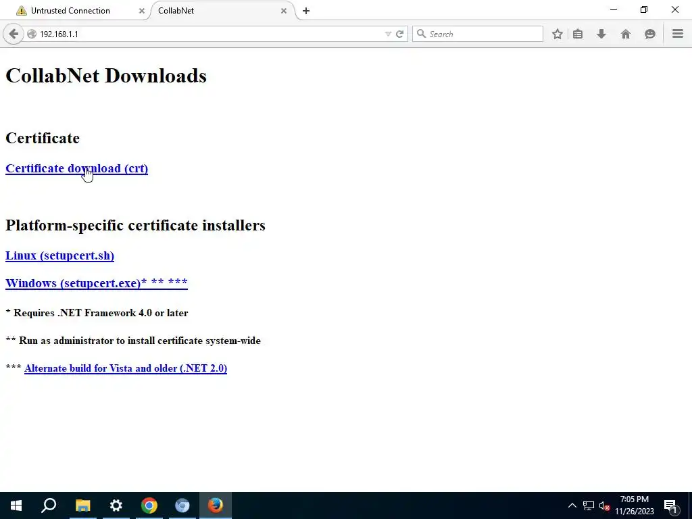Click the 'Run as administrator' note
Image resolution: width=692 pixels, height=519 pixels.
(x=133, y=341)
